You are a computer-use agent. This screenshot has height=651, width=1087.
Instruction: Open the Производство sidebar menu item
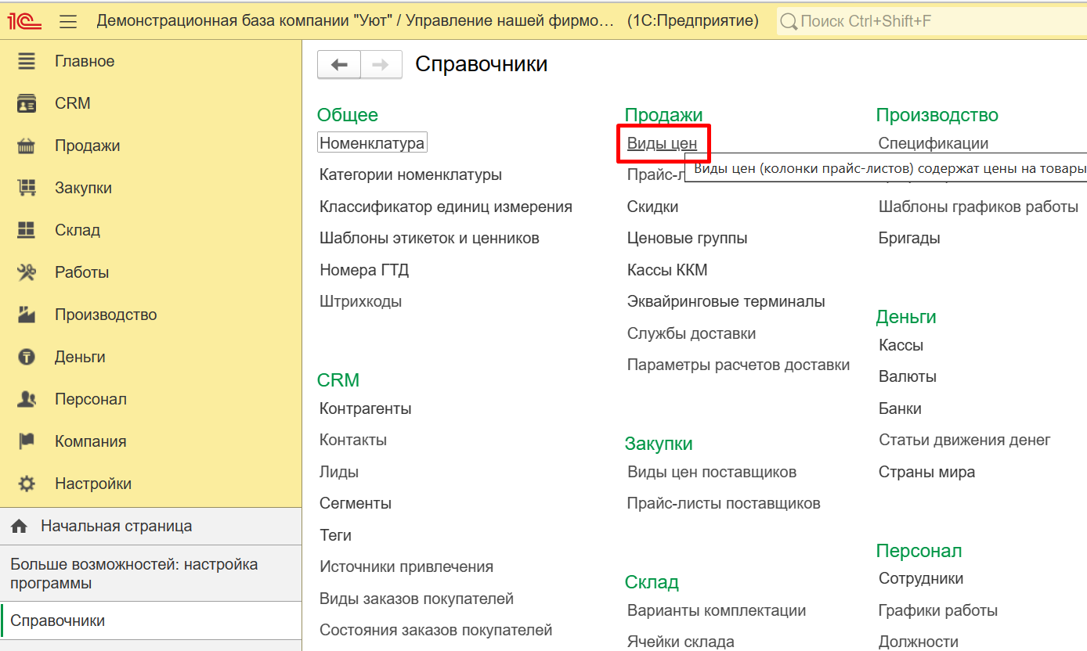(x=105, y=315)
